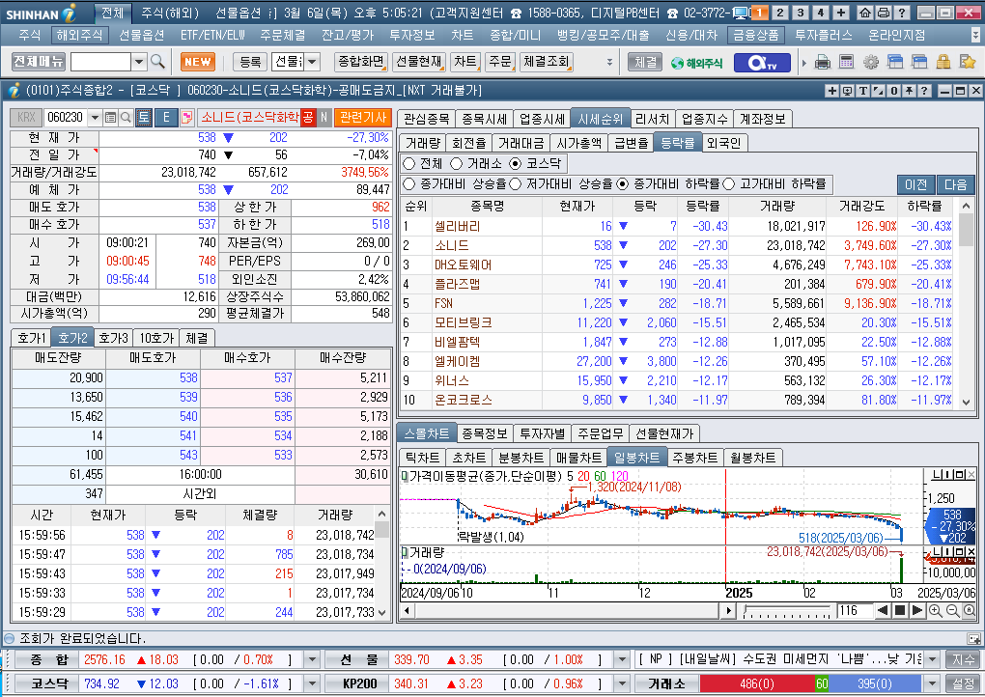This screenshot has width=985, height=697.
Task: Open the 선물 combo box dropdown in toolbar
Action: [312, 62]
